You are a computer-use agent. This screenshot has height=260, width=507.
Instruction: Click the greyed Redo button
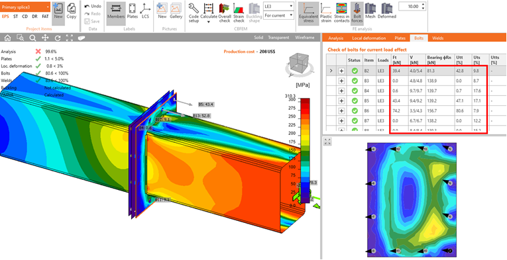93,14
